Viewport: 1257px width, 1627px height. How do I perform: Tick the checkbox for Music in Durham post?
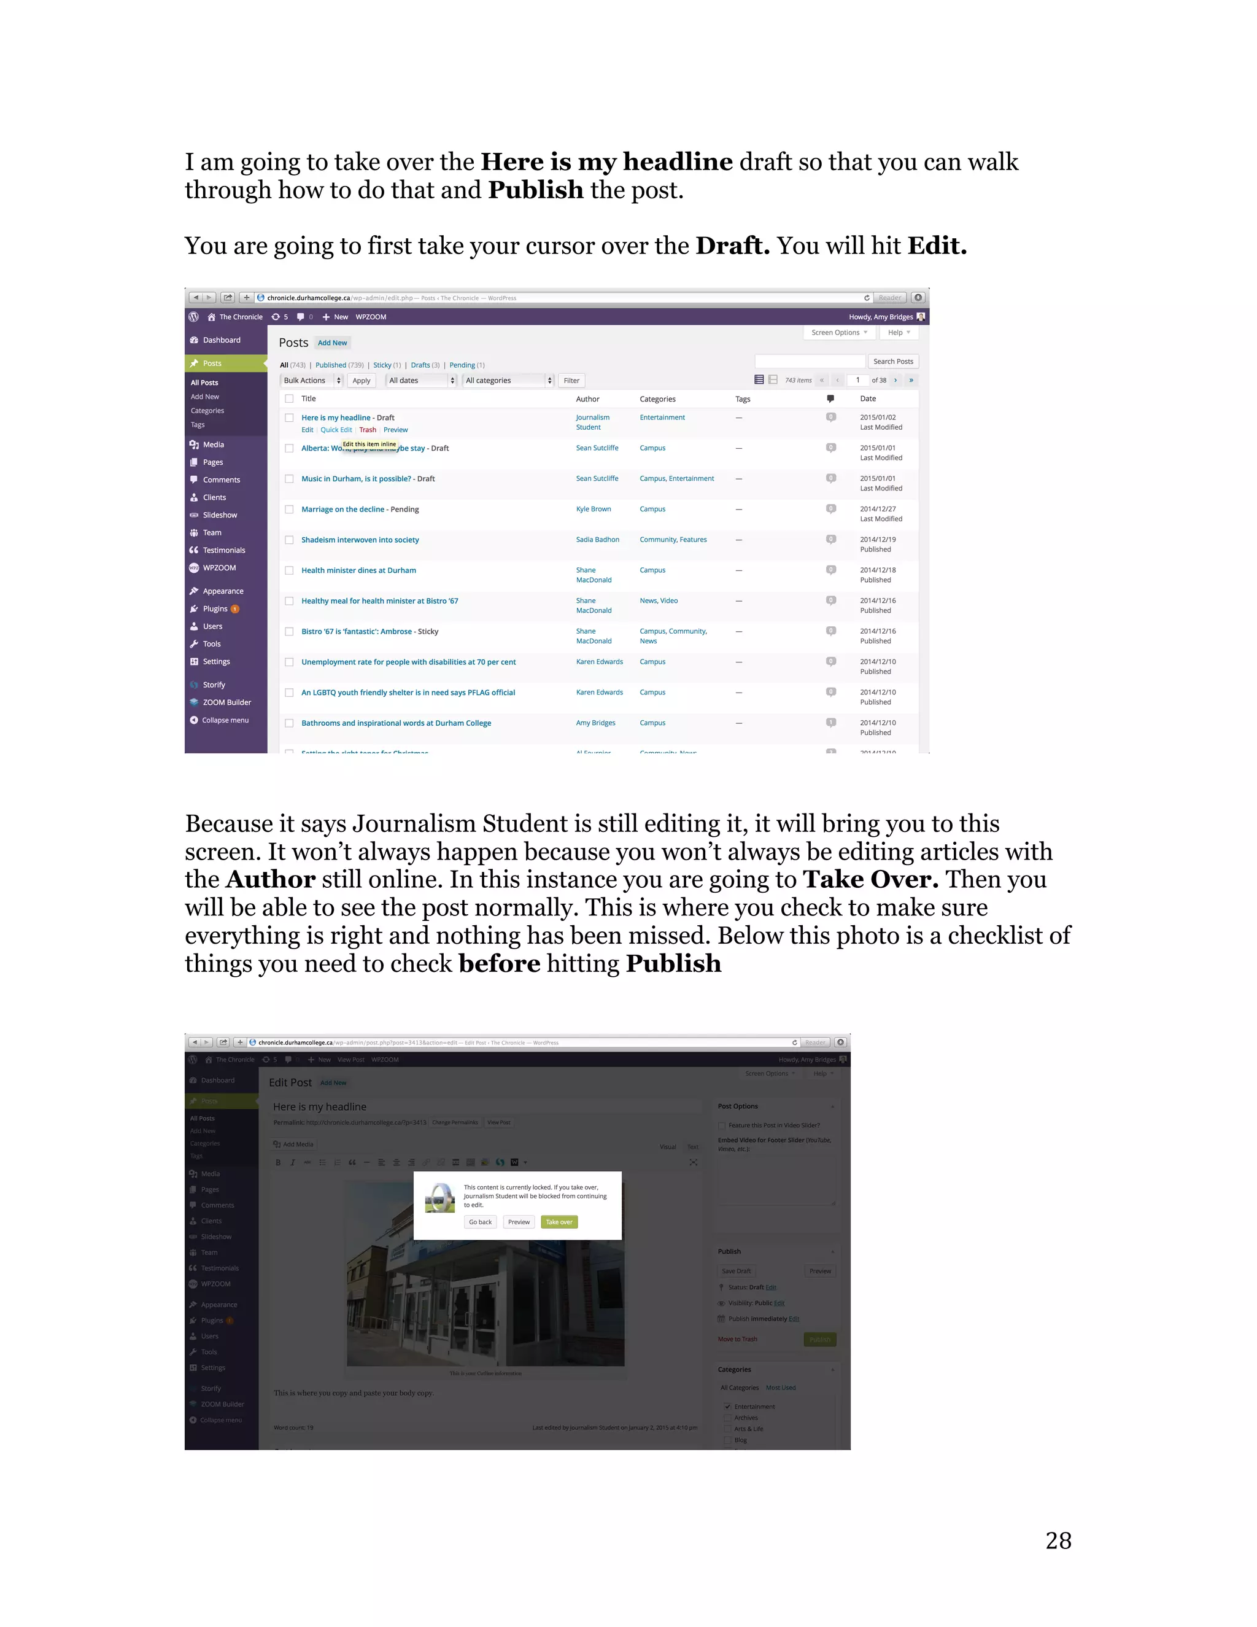pos(289,479)
